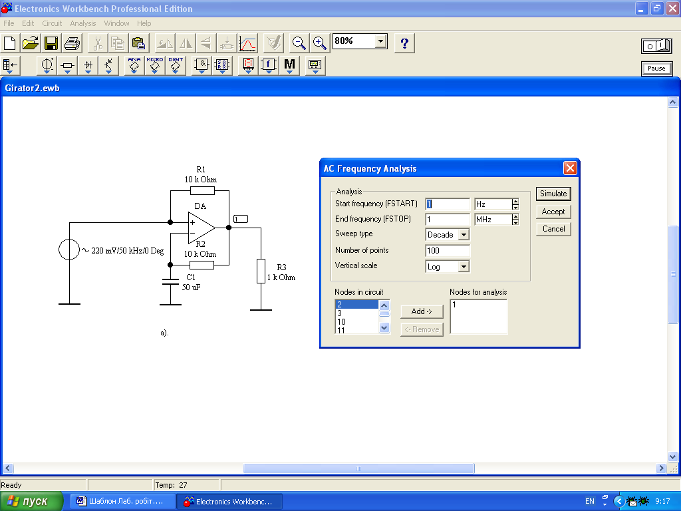Open file folder icon in toolbar
681x511 pixels.
31,43
